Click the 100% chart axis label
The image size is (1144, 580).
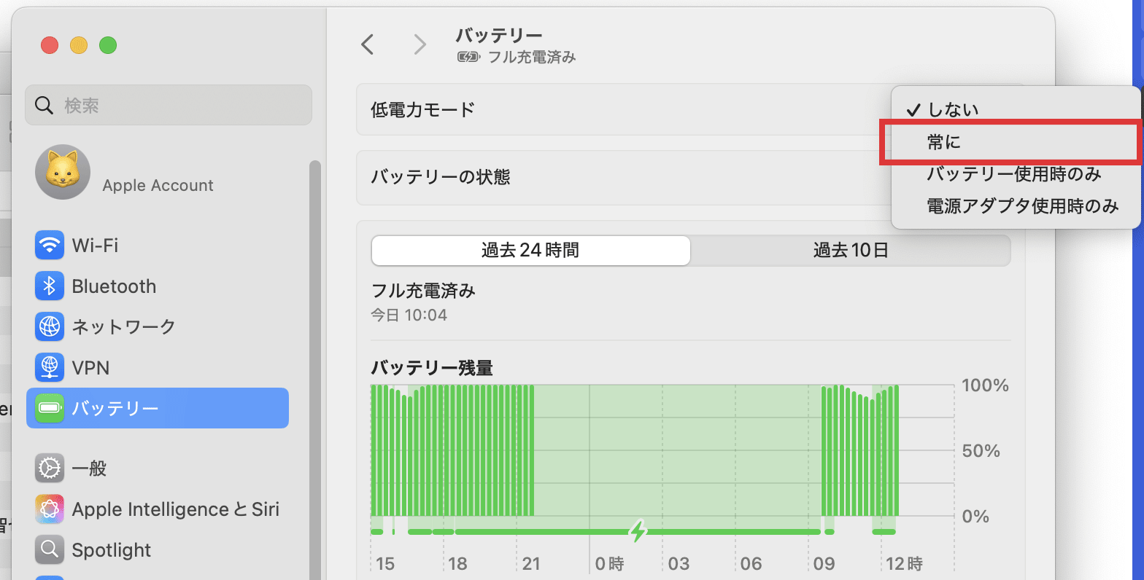coord(985,385)
